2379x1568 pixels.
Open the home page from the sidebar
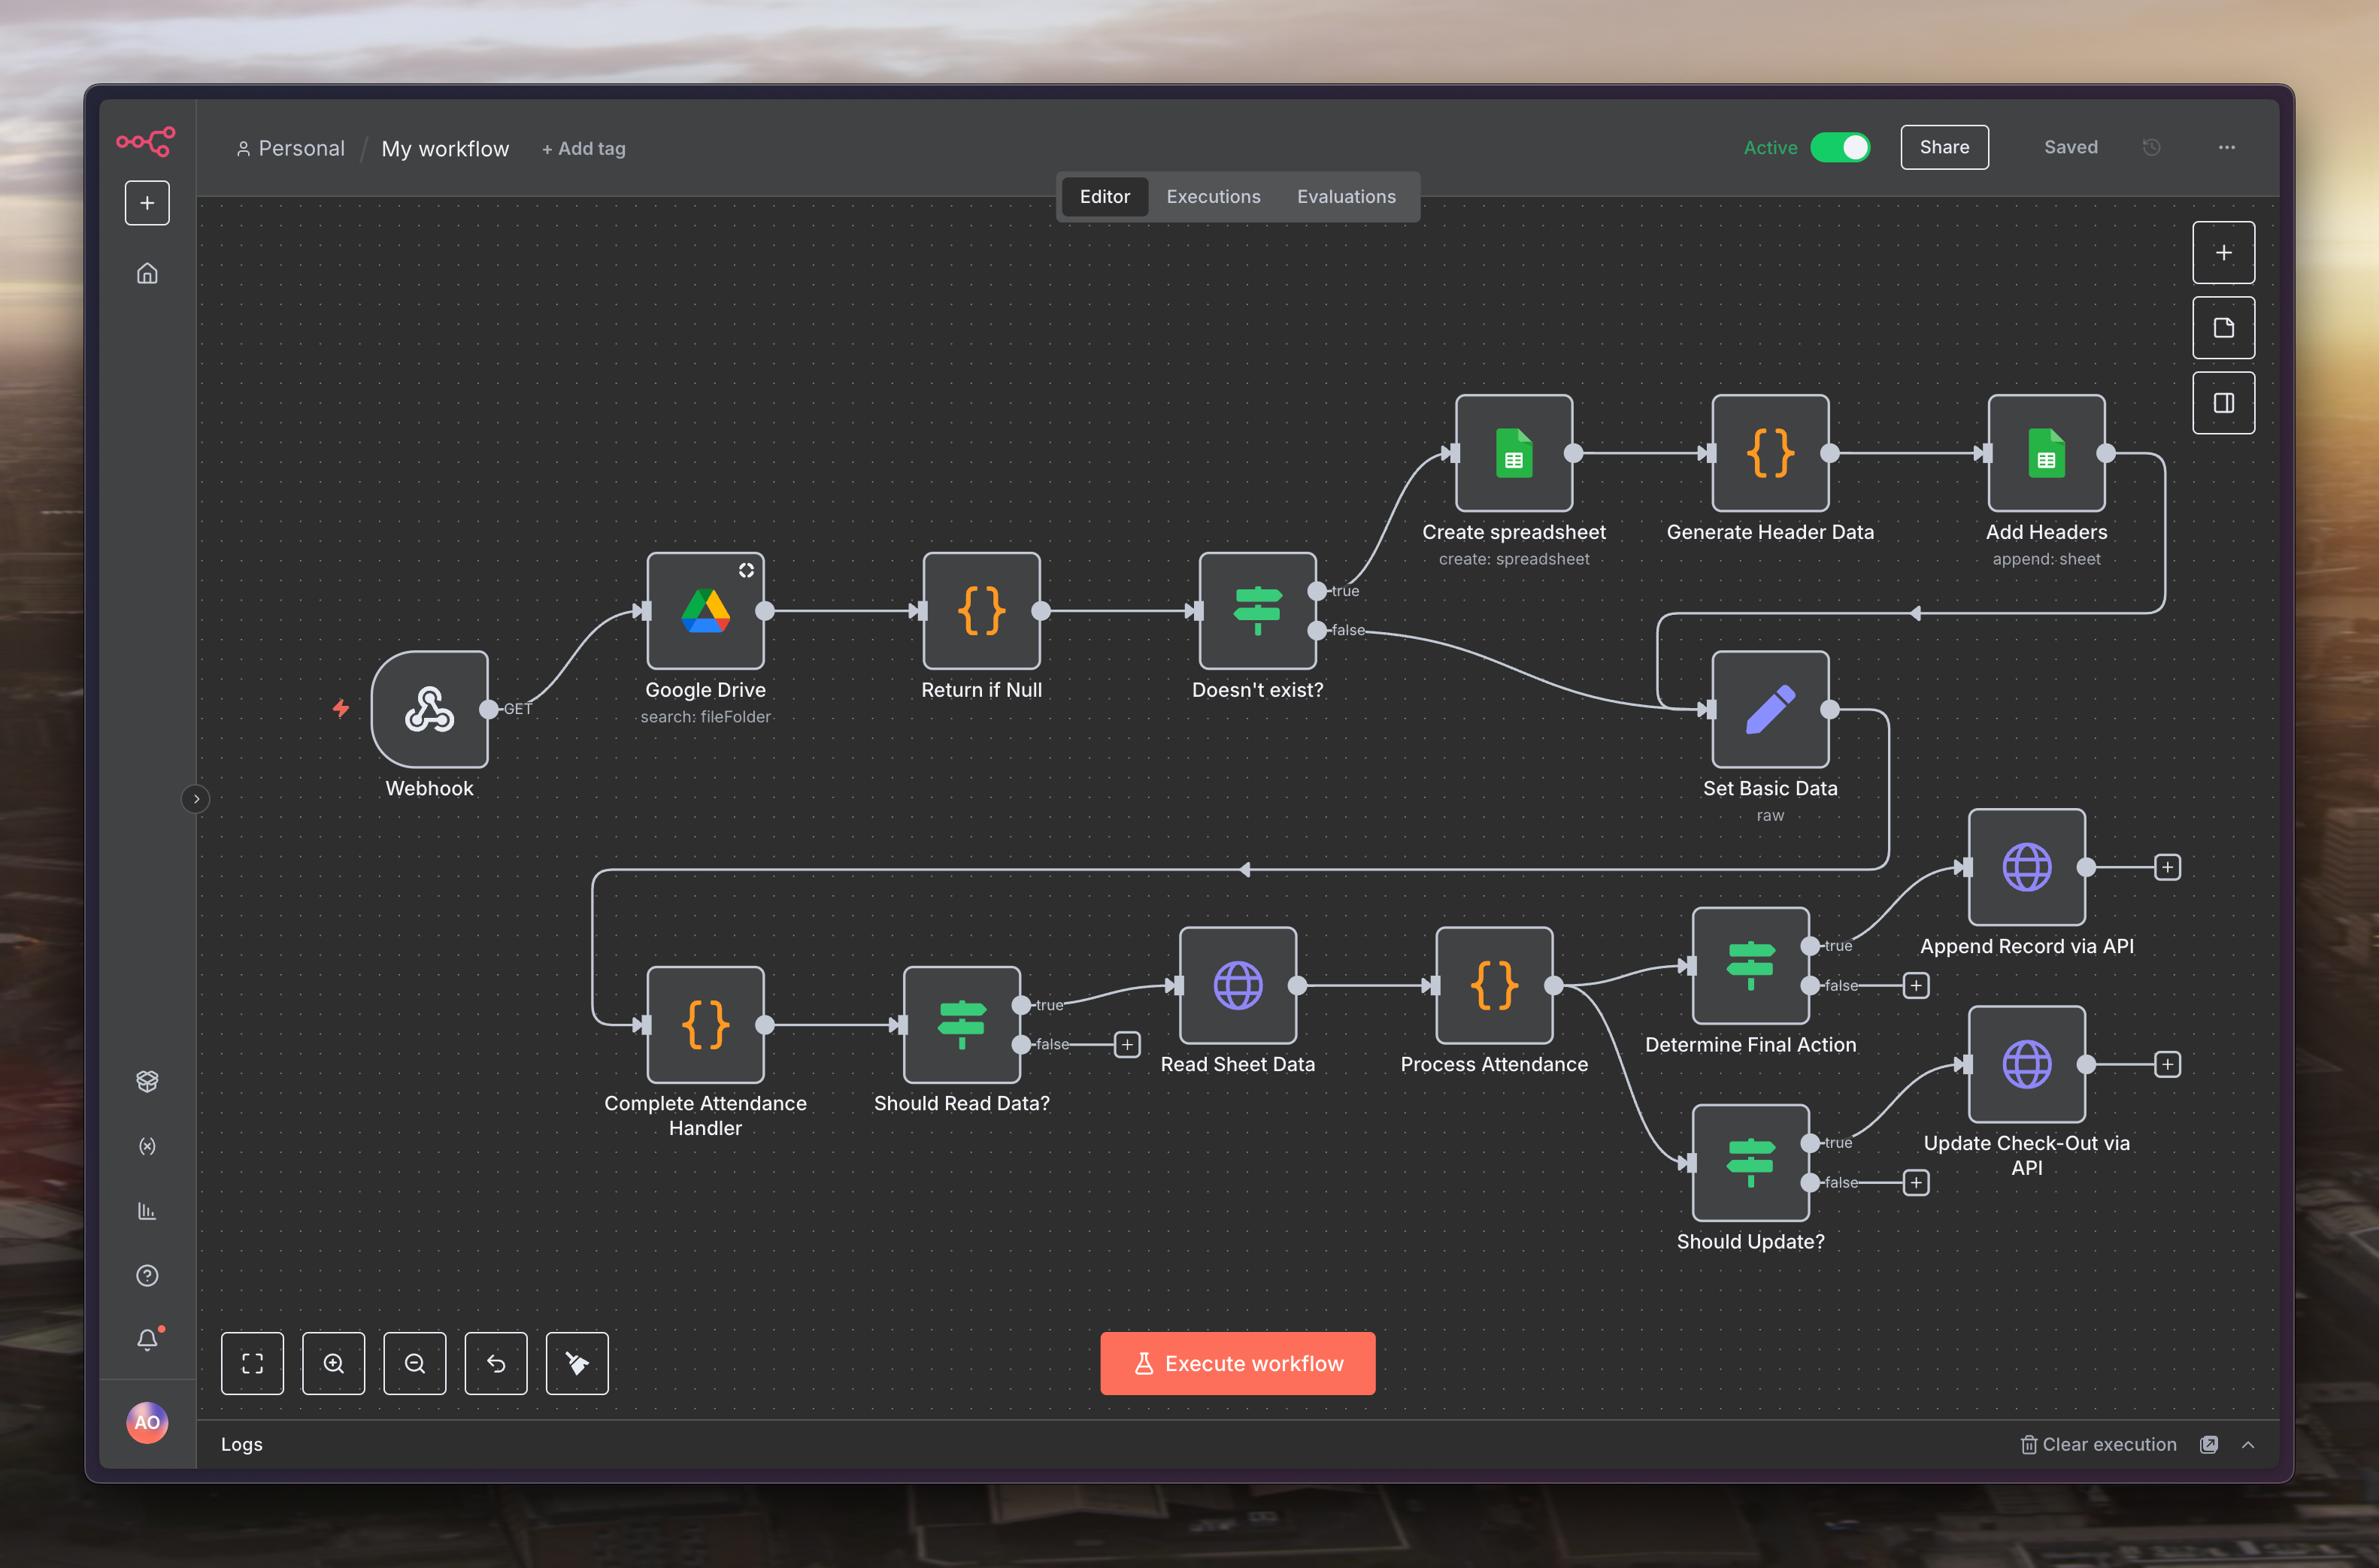click(147, 273)
